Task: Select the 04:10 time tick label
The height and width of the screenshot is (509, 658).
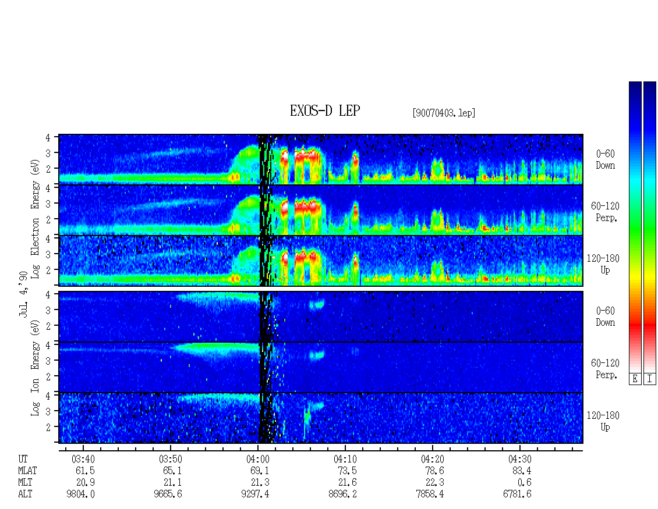Action: click(x=345, y=459)
